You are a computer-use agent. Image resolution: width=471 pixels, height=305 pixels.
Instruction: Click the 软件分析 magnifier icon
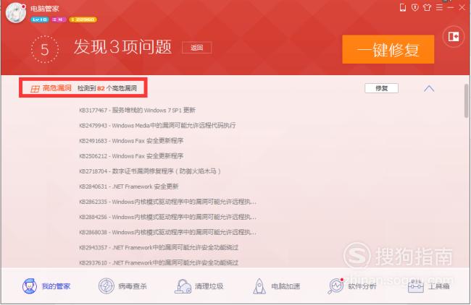(x=335, y=286)
